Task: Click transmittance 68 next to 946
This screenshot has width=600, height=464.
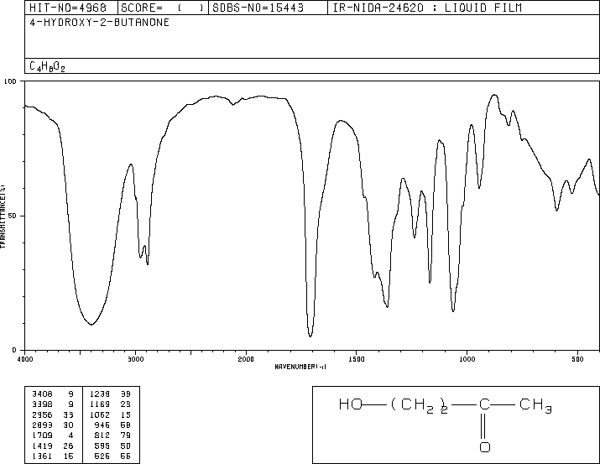Action: click(x=126, y=425)
